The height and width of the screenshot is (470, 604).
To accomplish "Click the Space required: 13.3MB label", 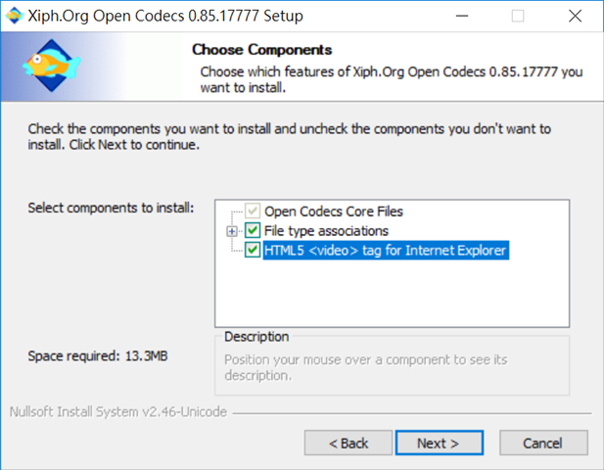I will (98, 356).
